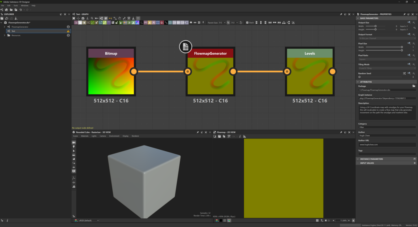Take a graph screenshot with camera icon

[x=83, y=18]
